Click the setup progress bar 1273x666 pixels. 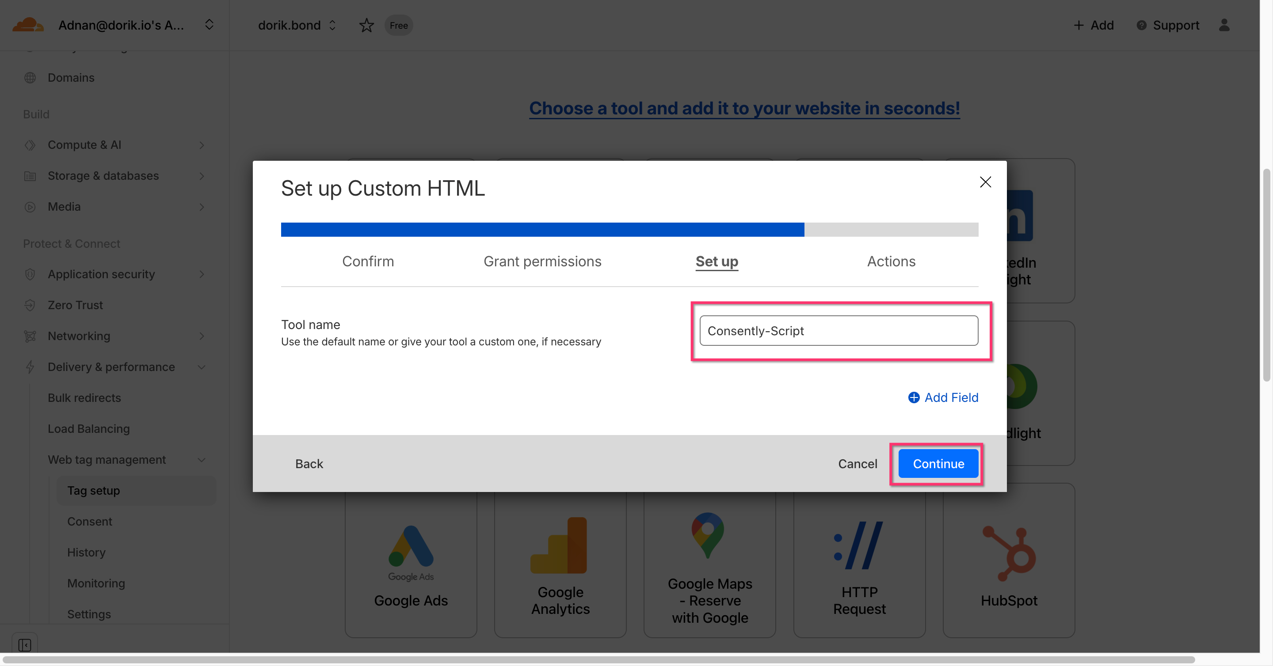coord(629,230)
